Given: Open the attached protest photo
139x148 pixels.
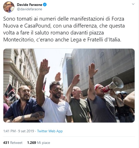Looking at the screenshot, I should point(69,85).
